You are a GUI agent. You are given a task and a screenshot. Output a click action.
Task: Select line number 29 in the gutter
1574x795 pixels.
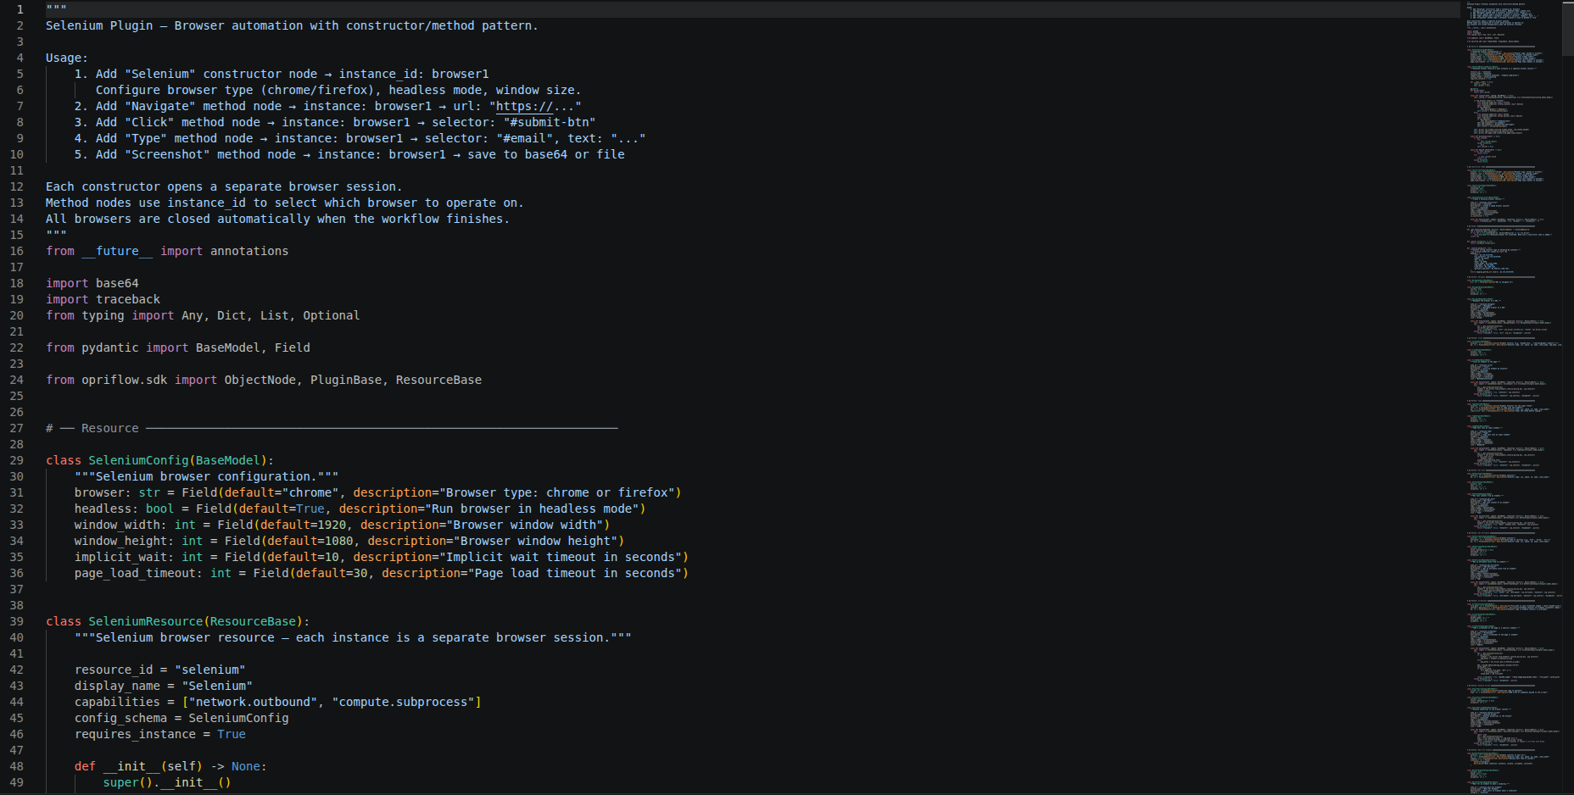(x=17, y=460)
